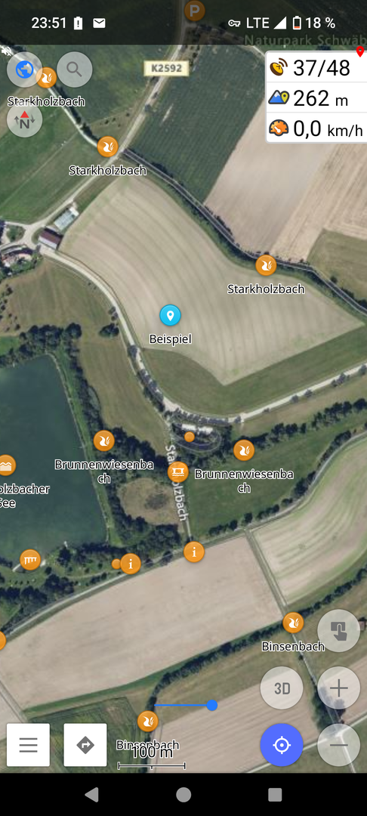Tap the speed 0,0 km/h widget
The image size is (367, 816).
316,128
